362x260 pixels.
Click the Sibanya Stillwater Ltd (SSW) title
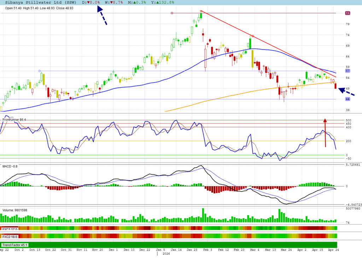click(x=38, y=2)
